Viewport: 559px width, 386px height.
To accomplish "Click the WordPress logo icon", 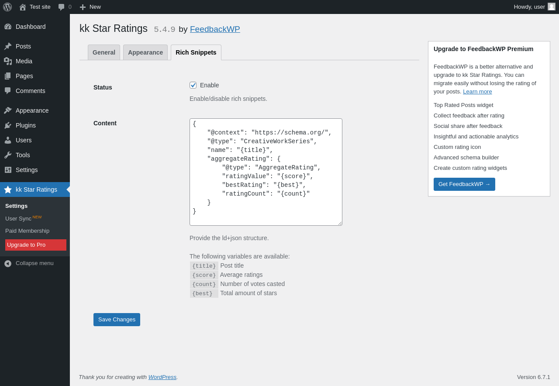I will (7, 7).
